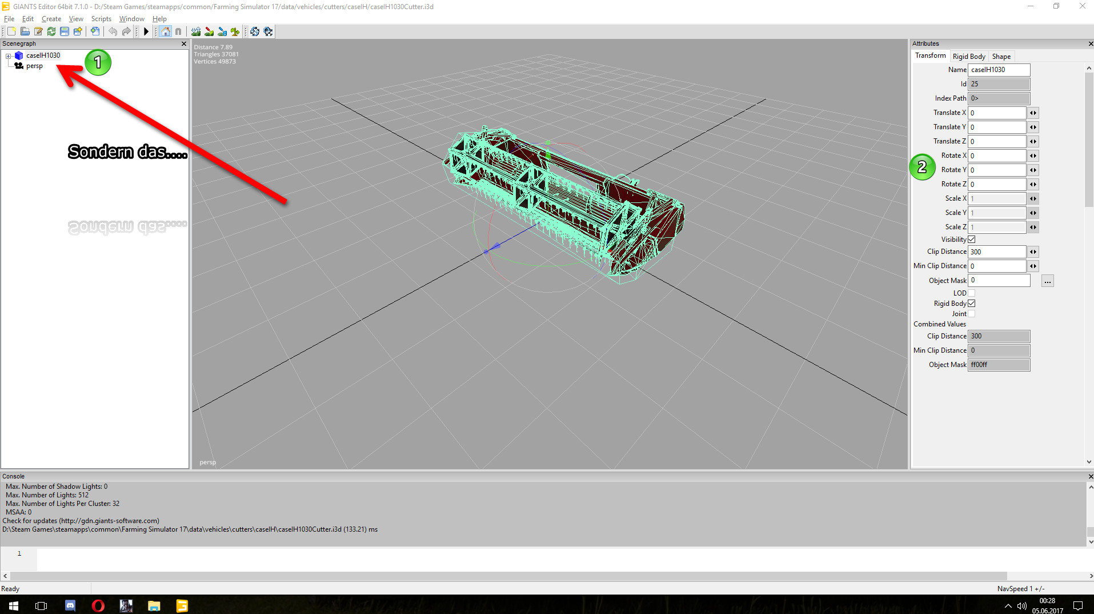Click the last checkered sphere toolbar icon

tap(268, 31)
